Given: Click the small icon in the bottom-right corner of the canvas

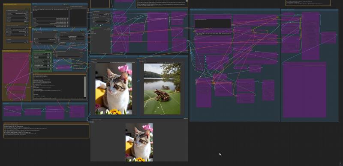Looking at the screenshot, I should 340,163.
